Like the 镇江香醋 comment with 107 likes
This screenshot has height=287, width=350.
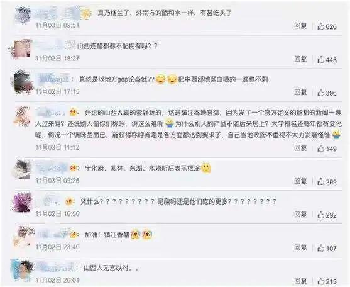[320, 248]
